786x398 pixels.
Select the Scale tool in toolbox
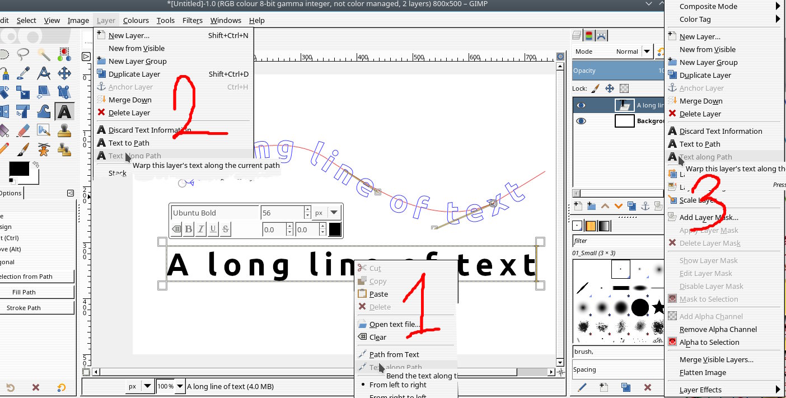[23, 92]
